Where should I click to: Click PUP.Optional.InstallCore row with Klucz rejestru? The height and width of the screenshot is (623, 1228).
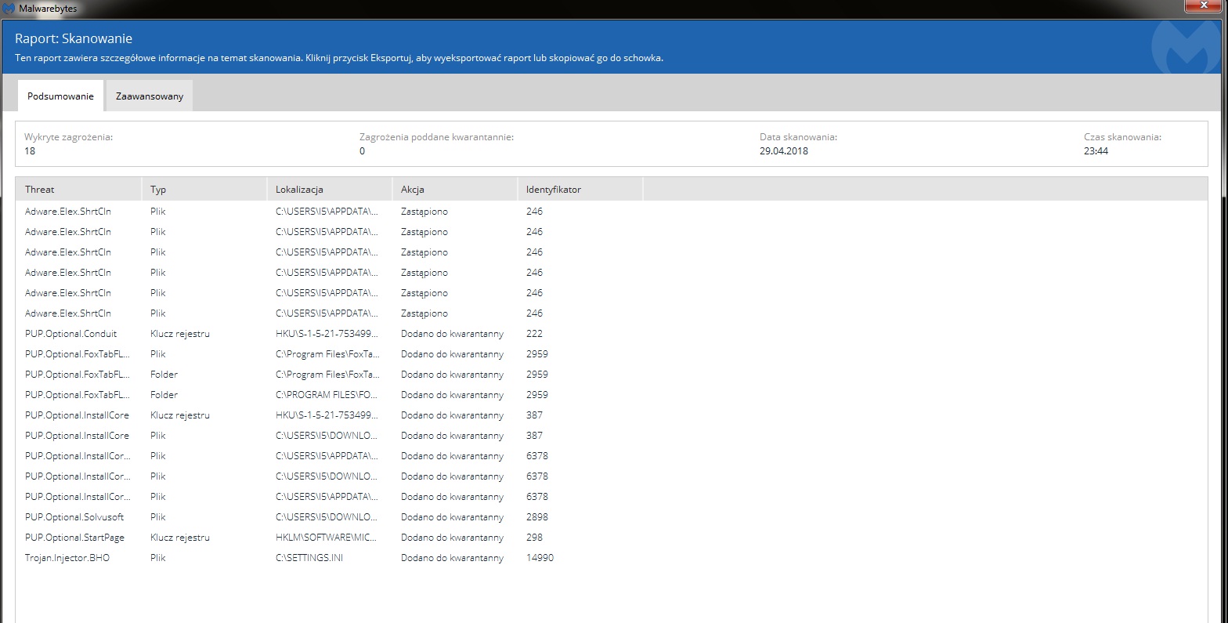pos(611,415)
